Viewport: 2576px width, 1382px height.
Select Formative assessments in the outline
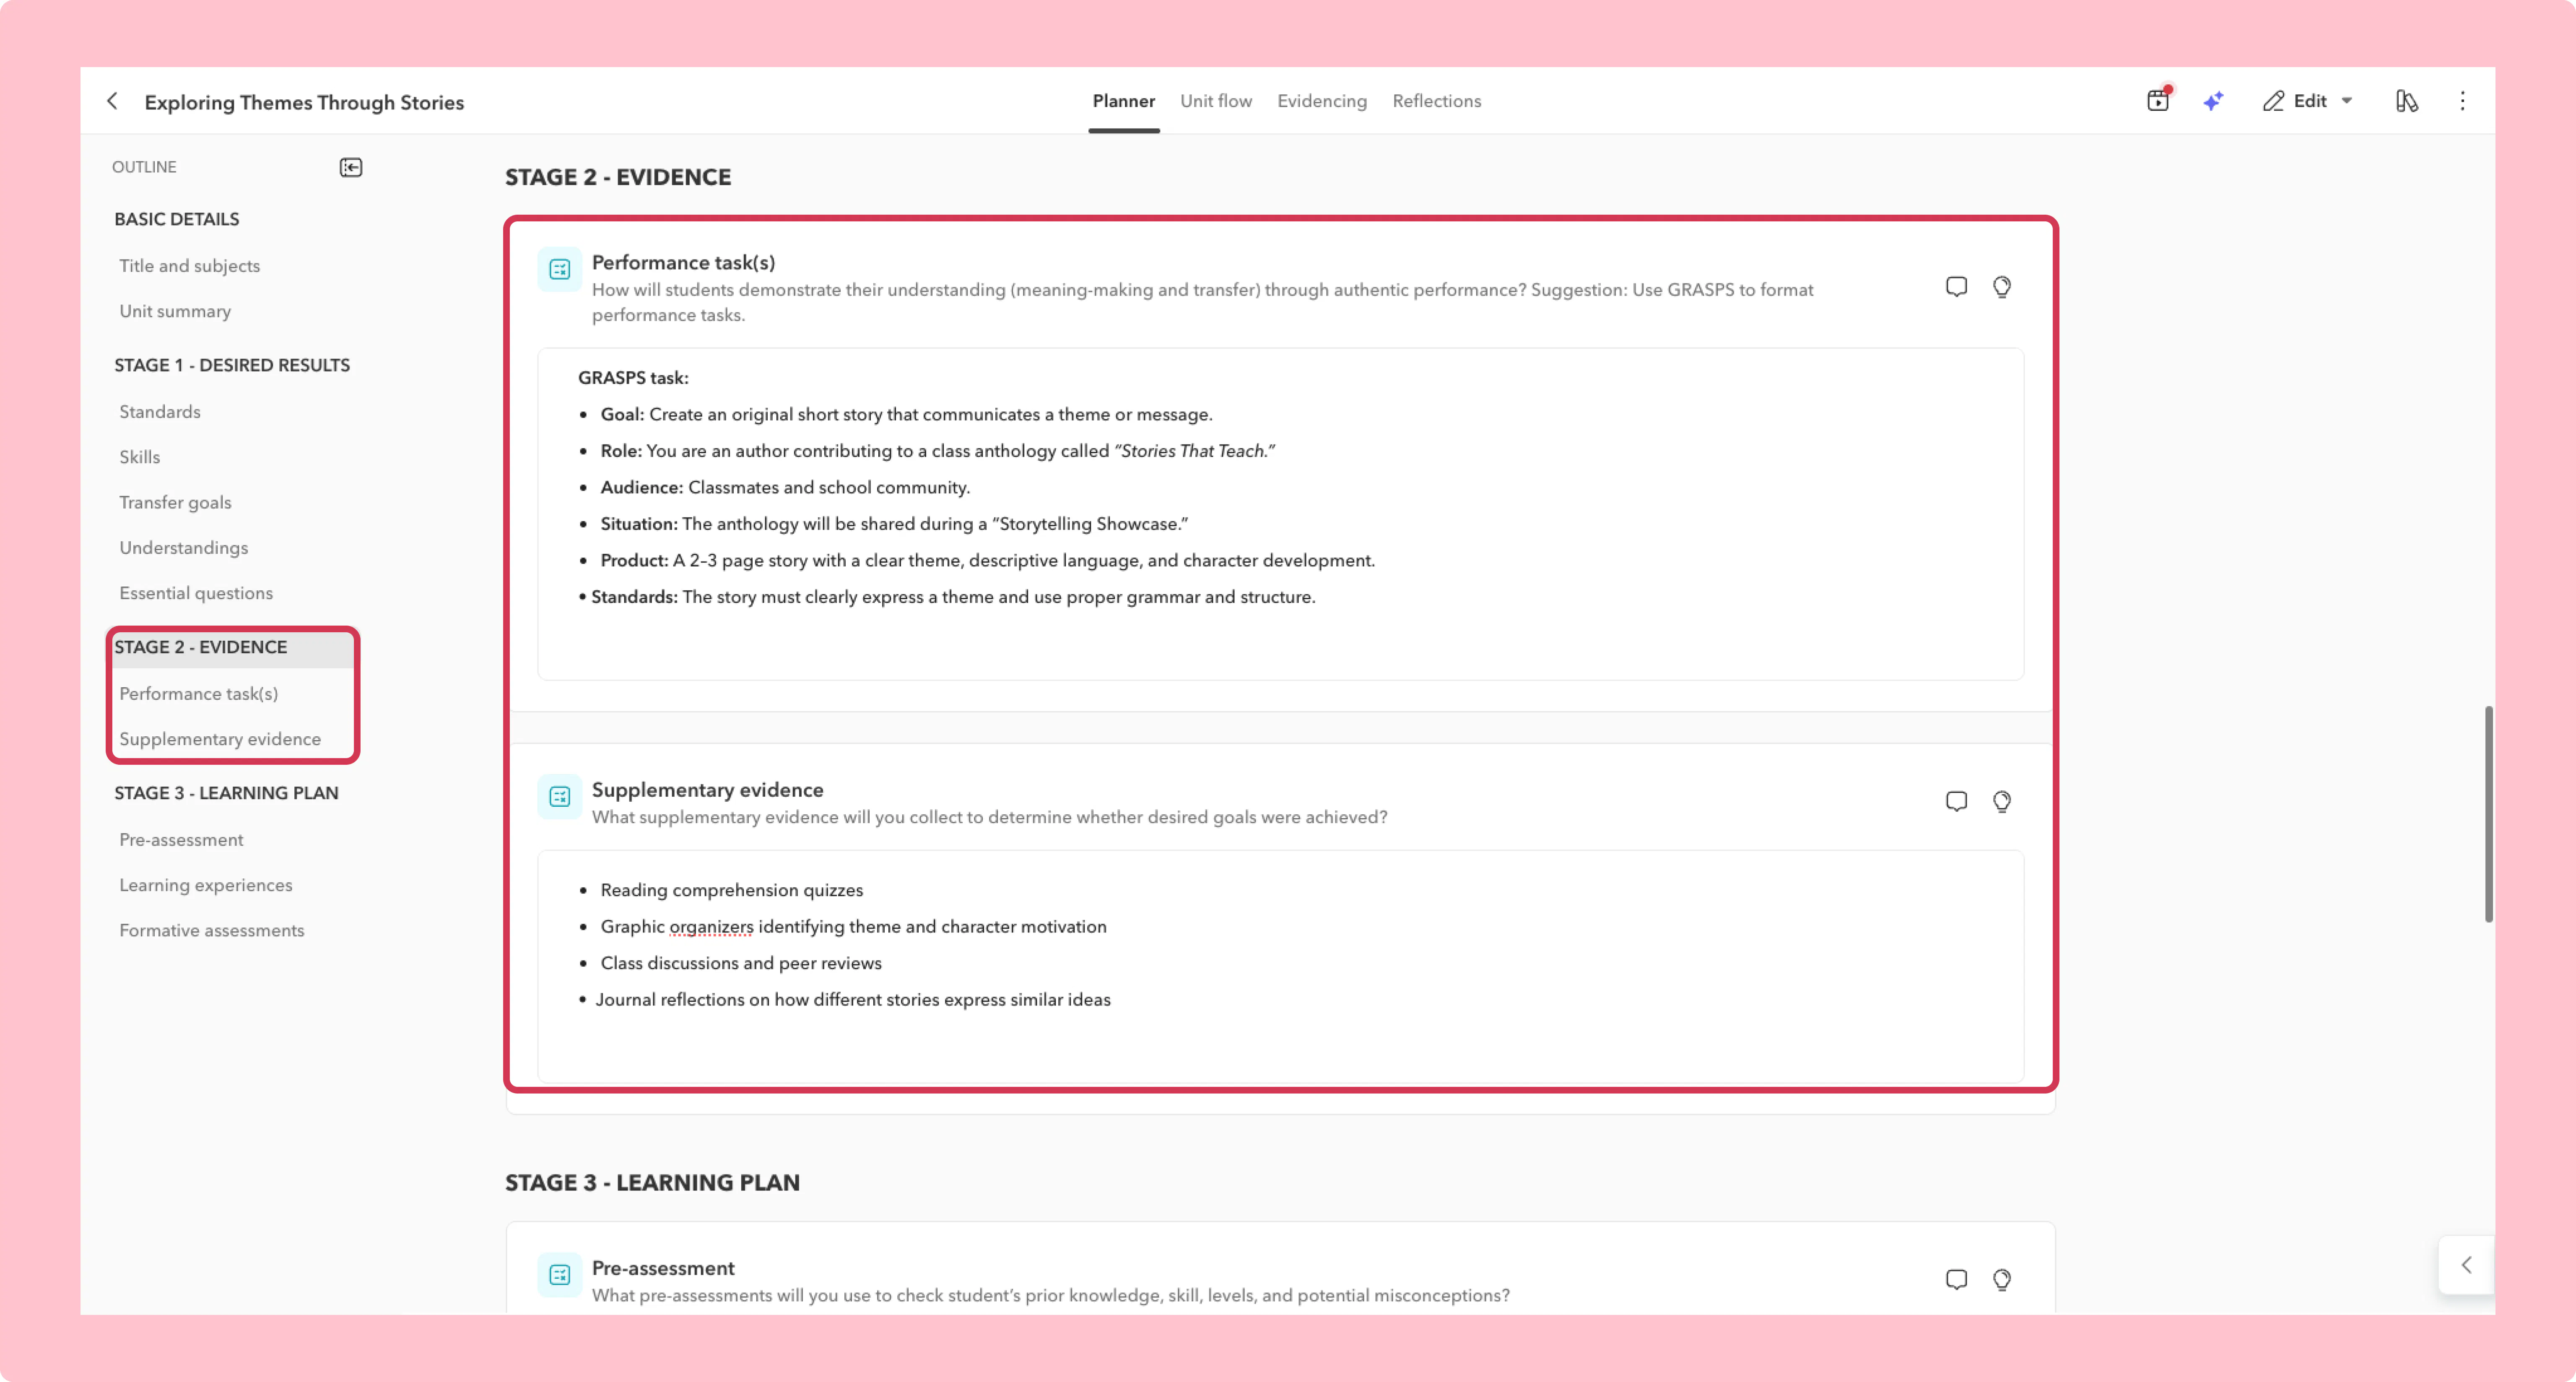coord(212,930)
